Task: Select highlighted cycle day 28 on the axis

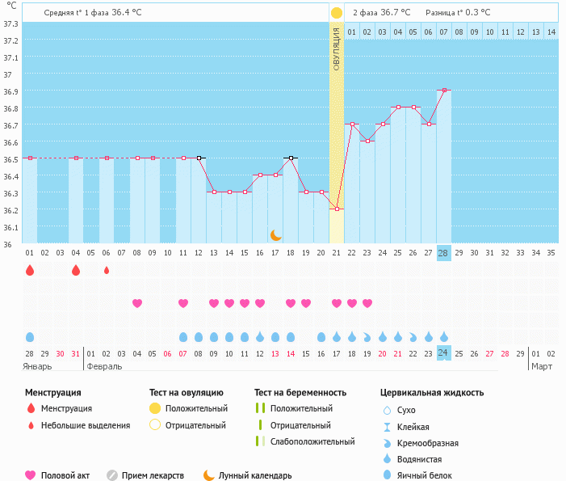Action: pyautogui.click(x=443, y=253)
